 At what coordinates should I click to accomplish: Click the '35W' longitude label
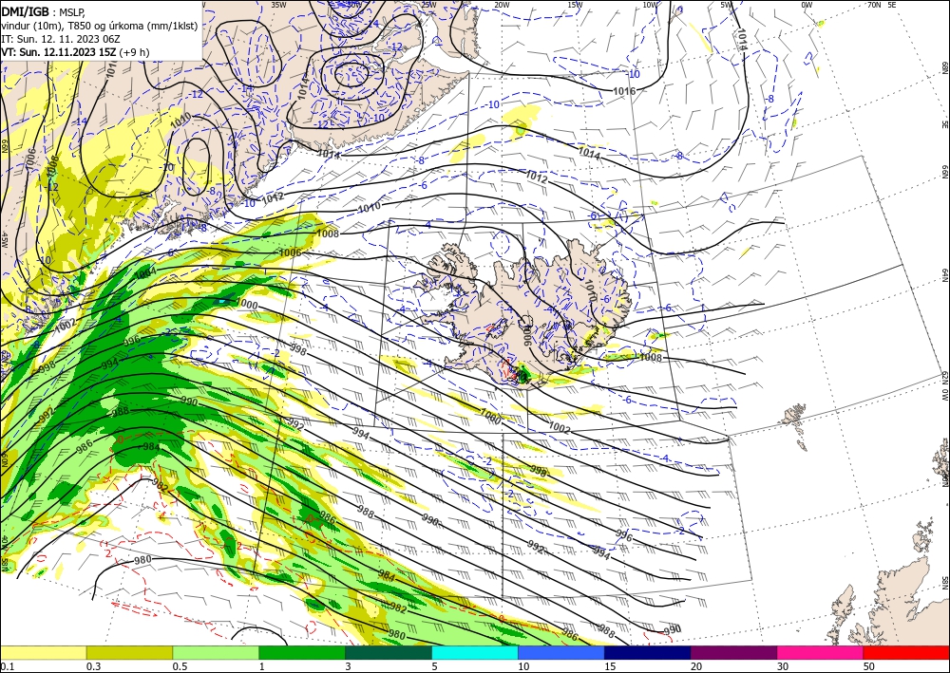[x=278, y=5]
